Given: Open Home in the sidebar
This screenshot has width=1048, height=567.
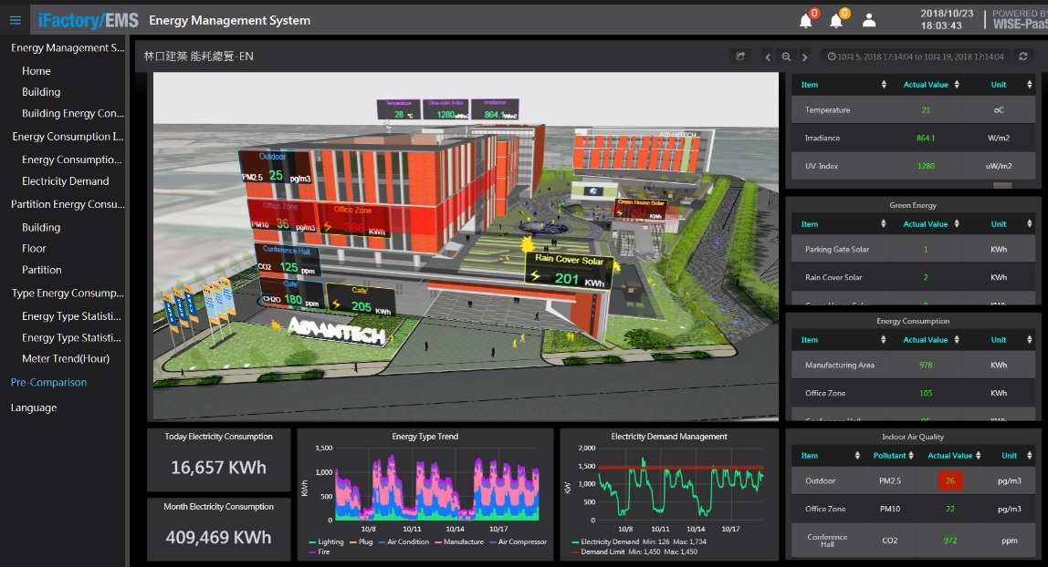Looking at the screenshot, I should 37,71.
